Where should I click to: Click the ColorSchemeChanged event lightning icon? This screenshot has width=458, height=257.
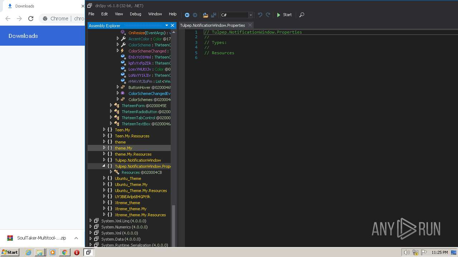(123, 51)
